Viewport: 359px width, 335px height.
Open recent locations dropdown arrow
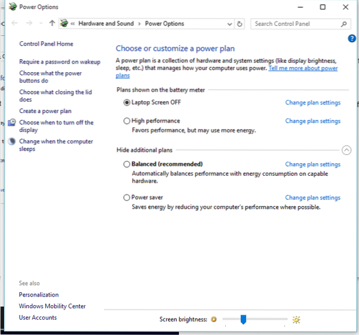coord(41,23)
